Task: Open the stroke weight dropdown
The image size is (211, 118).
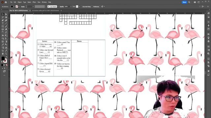Action: [33, 7]
